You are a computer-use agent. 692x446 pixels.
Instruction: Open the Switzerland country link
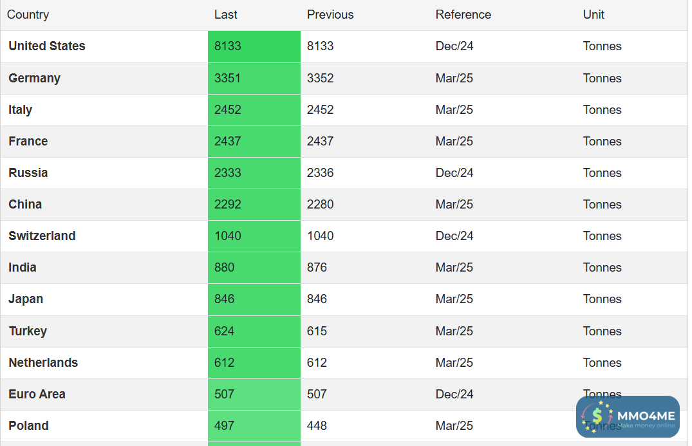coord(42,236)
